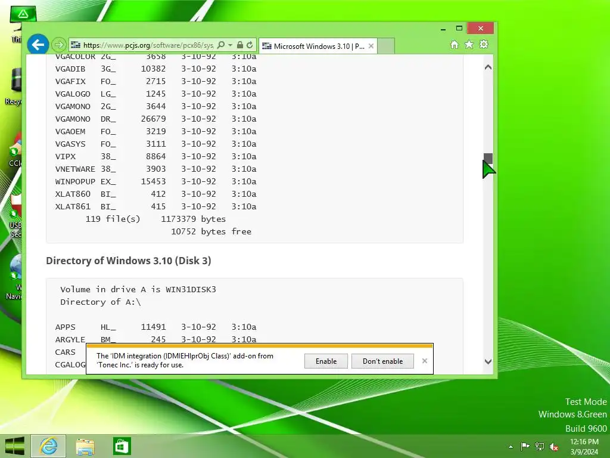
Task: Click the scrollbar up arrow
Action: coord(488,67)
